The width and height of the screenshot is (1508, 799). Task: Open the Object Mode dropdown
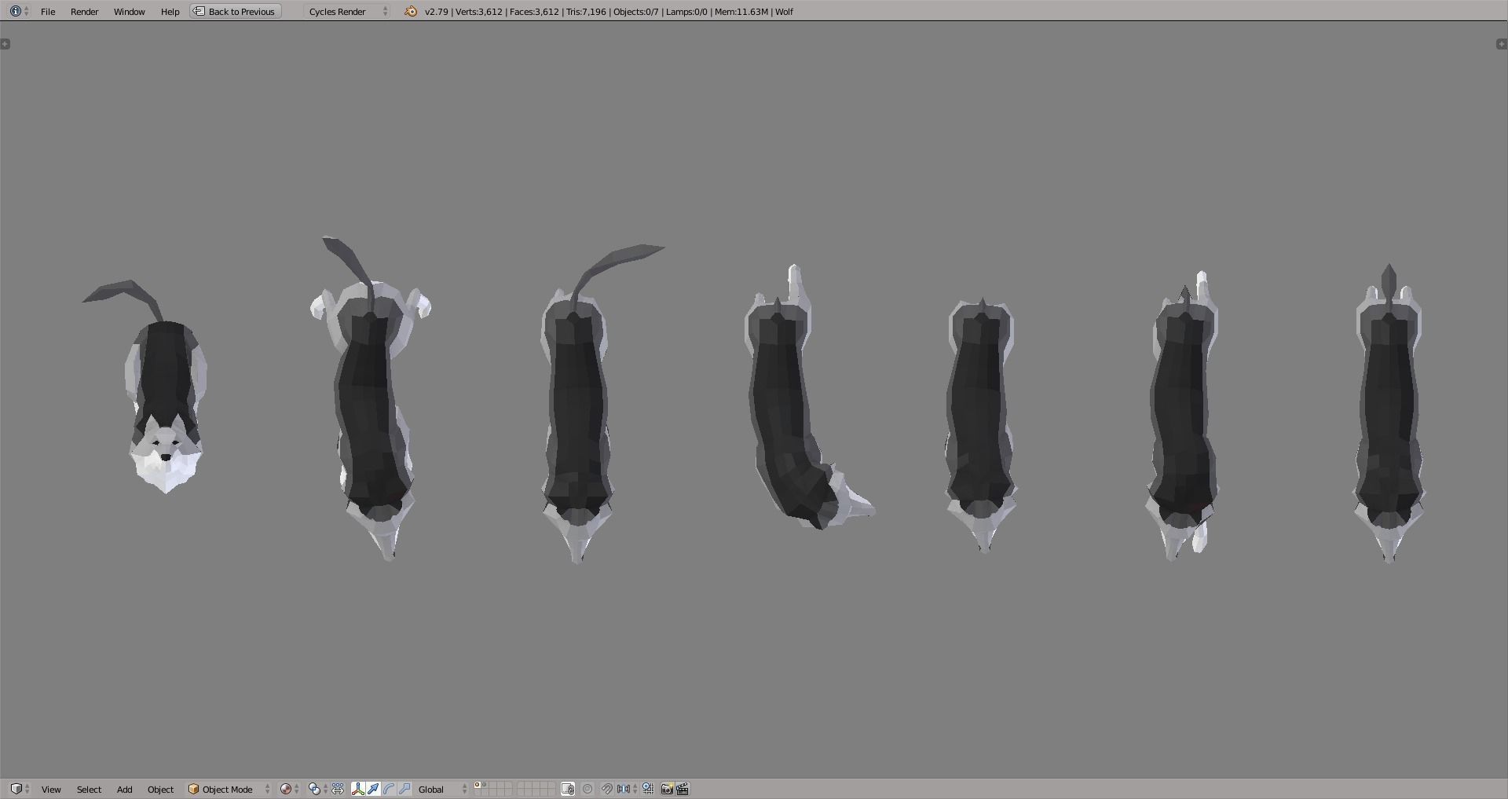pyautogui.click(x=229, y=789)
